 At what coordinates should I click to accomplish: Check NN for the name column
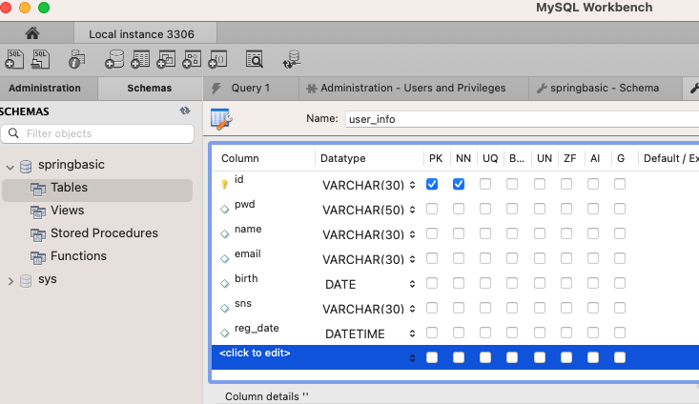[459, 233]
